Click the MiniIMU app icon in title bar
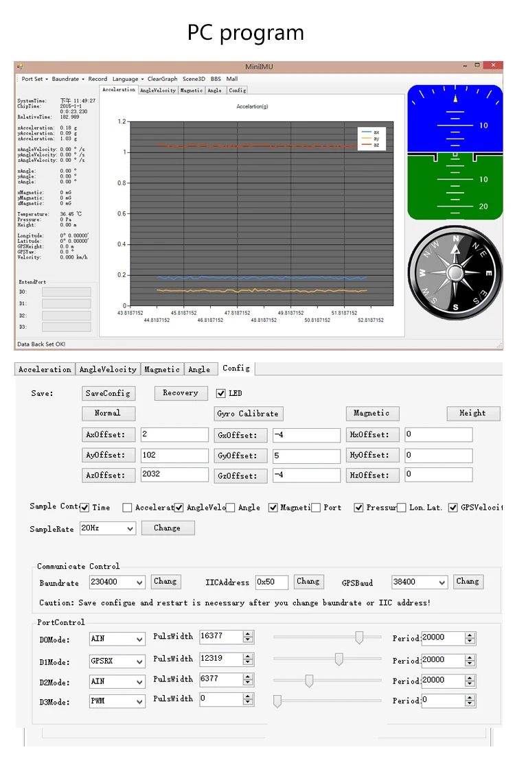Screen dimensions: 515x776 20,67
